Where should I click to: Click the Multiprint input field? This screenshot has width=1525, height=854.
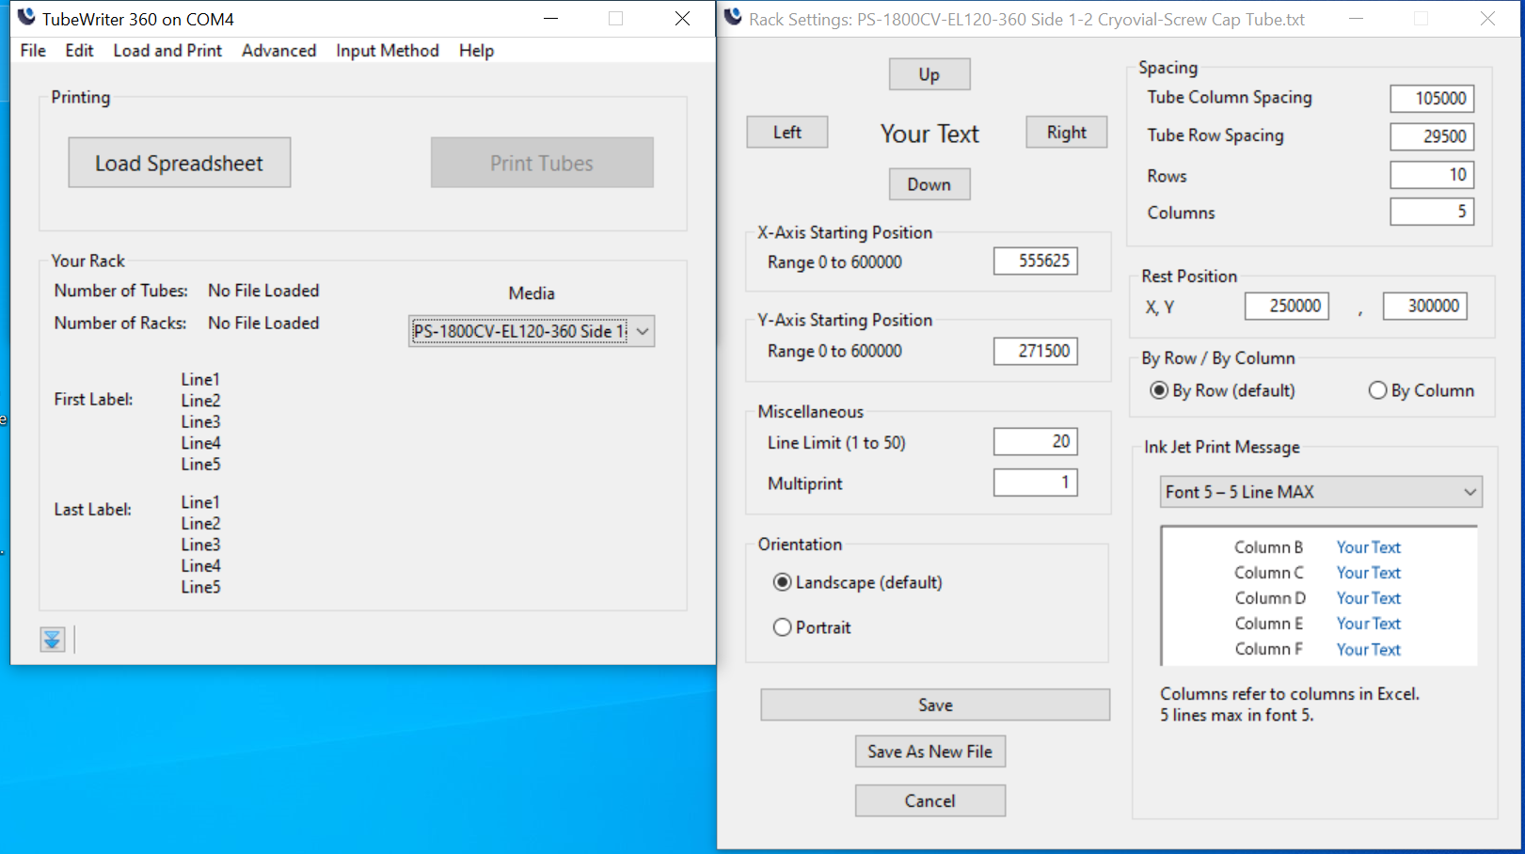pos(1036,482)
